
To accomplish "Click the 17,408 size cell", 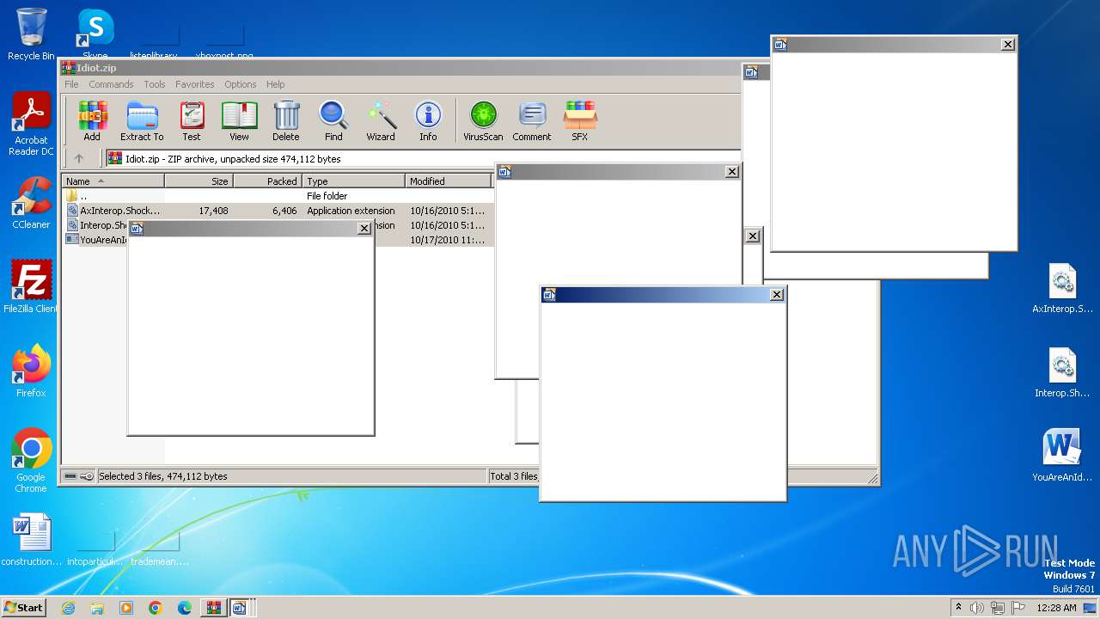I will point(213,211).
